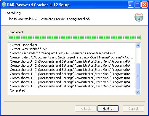Click the title bar text 'RAR Password Cracker 4.12 Setup'
Screen dimensions: 149x116
coord(38,5)
